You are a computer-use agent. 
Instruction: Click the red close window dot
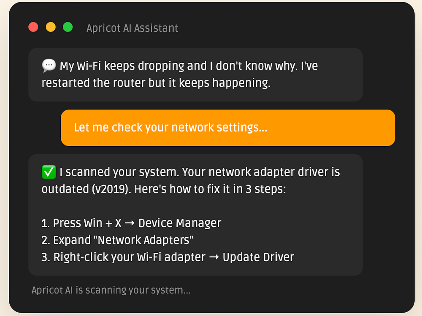tap(33, 27)
